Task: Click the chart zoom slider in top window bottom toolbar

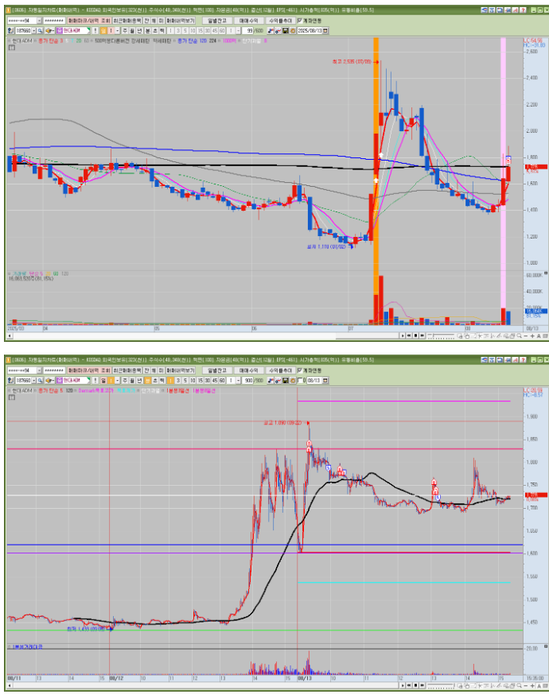Action: (441, 335)
